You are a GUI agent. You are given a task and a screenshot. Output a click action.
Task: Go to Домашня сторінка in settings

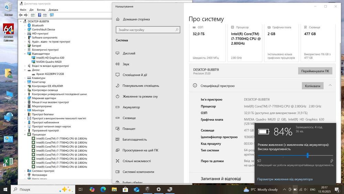pyautogui.click(x=136, y=19)
